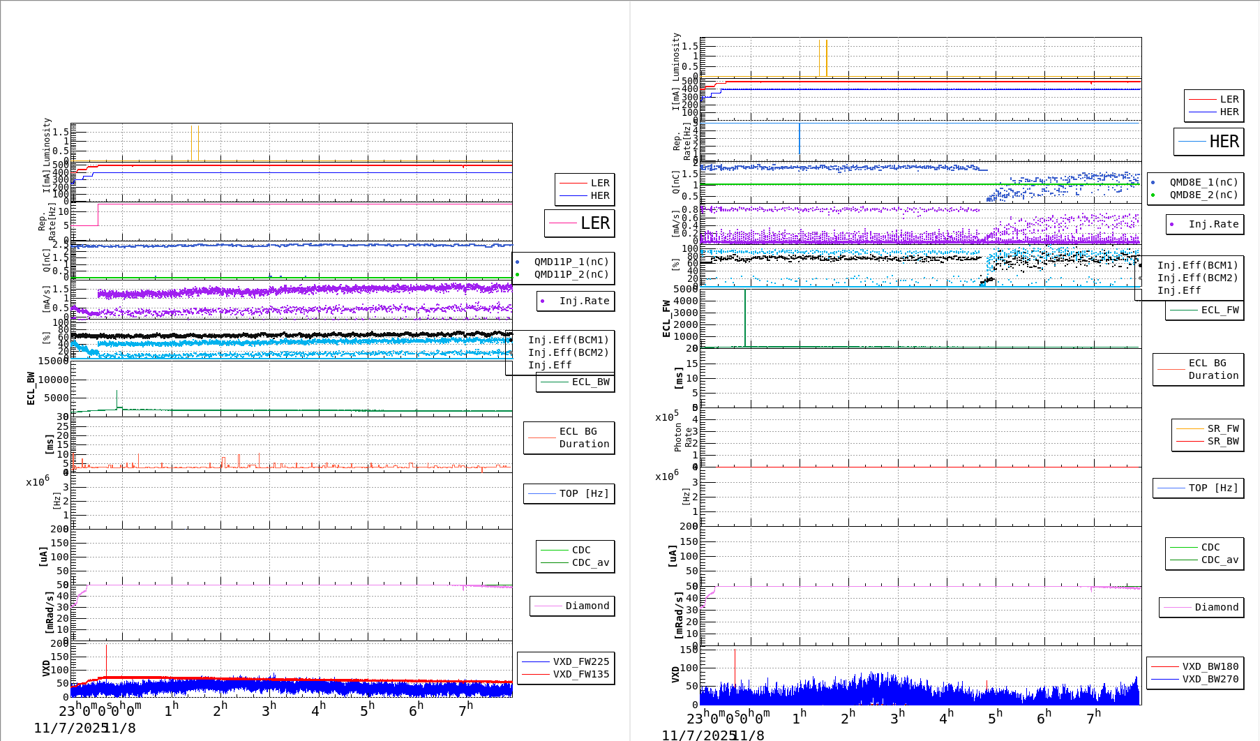Click the TOP [Hz] legend in left panel
Screen dimensions: 1260x741
583,494
